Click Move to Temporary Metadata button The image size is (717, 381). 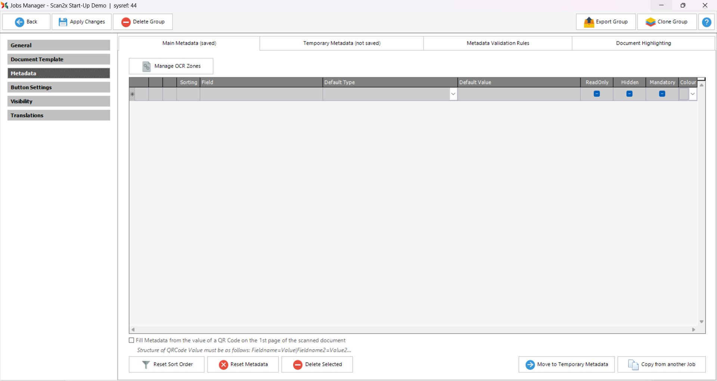[x=566, y=365]
